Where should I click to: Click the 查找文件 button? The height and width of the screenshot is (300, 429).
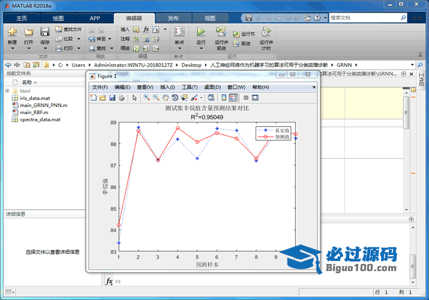pyautogui.click(x=69, y=29)
